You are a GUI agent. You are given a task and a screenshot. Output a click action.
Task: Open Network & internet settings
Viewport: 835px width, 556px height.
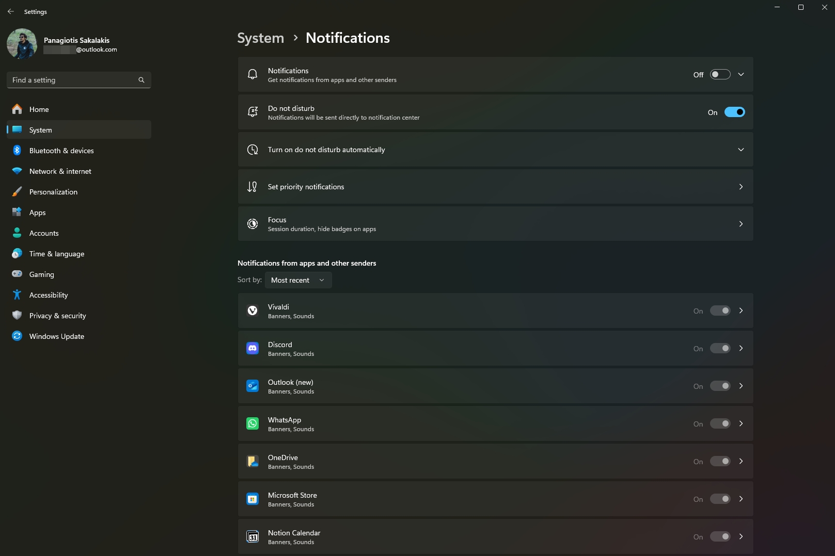pyautogui.click(x=79, y=171)
